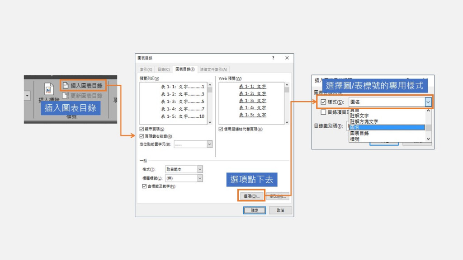The width and height of the screenshot is (463, 260).
Task: Click the style list scroll-down arrow
Action: [428, 139]
